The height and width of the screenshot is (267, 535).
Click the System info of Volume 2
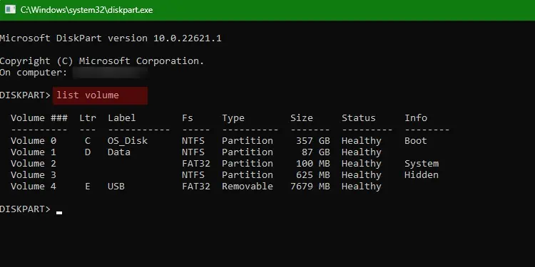click(x=422, y=164)
